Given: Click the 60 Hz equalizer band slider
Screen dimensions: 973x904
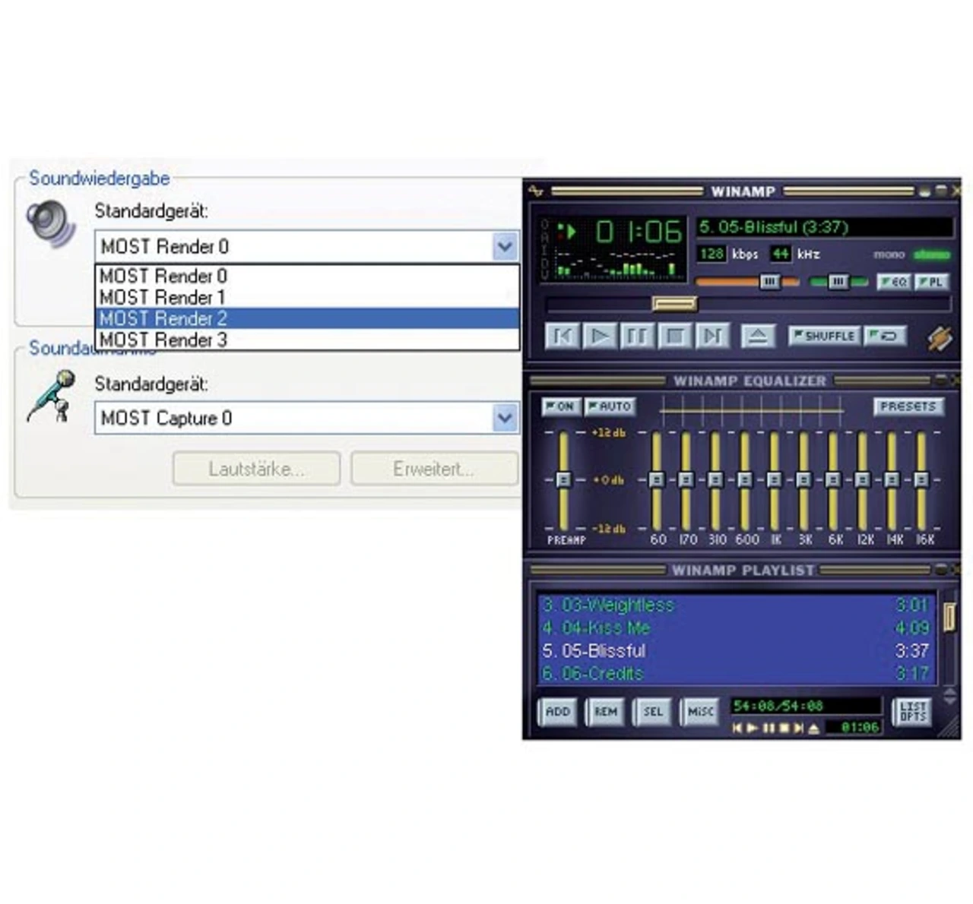Looking at the screenshot, I should [657, 480].
